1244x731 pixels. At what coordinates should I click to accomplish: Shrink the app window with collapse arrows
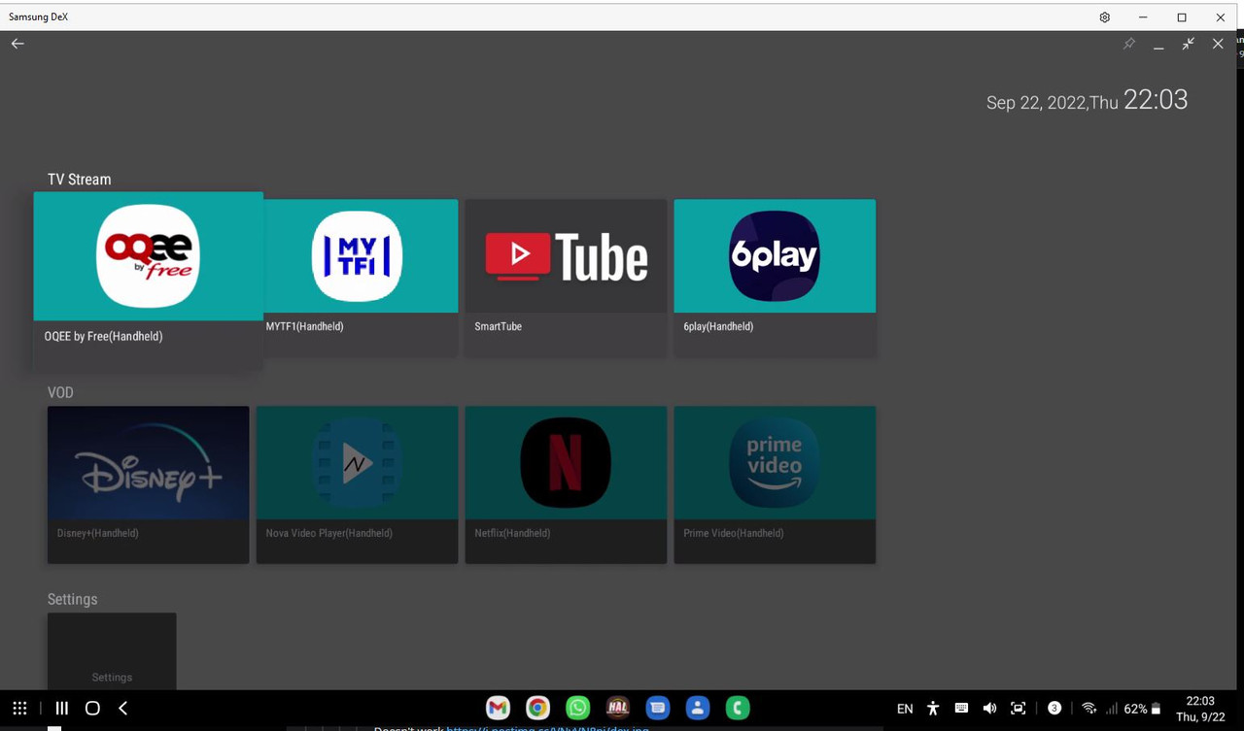click(1188, 44)
